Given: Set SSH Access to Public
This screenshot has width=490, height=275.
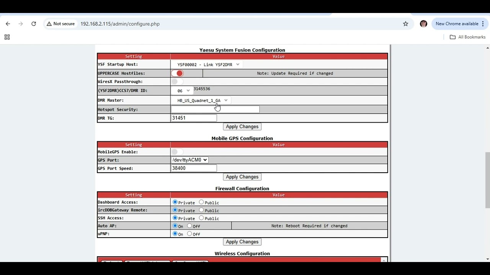Looking at the screenshot, I should (x=201, y=218).
